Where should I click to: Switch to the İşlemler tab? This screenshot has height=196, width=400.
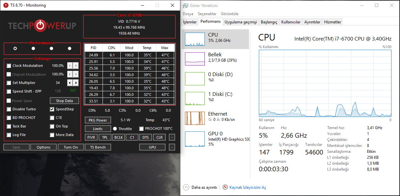[190, 22]
